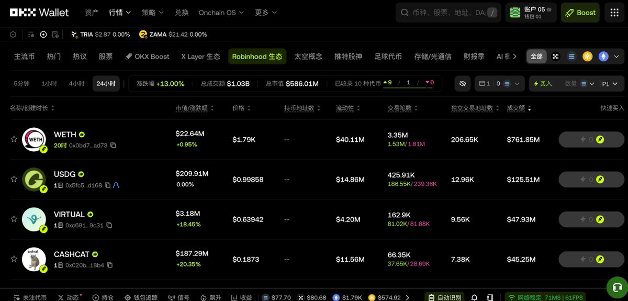This screenshot has height=301, width=628.
Task: Click the CASHCAT token avatar
Action: pyautogui.click(x=35, y=260)
